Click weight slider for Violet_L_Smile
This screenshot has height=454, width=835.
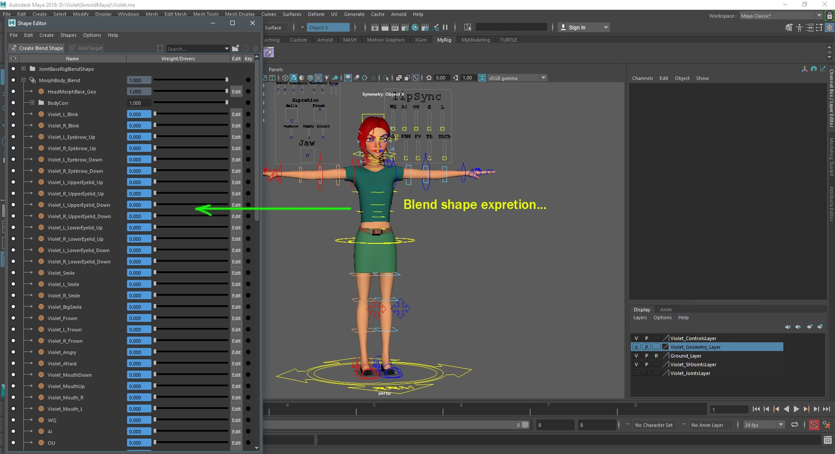point(190,284)
